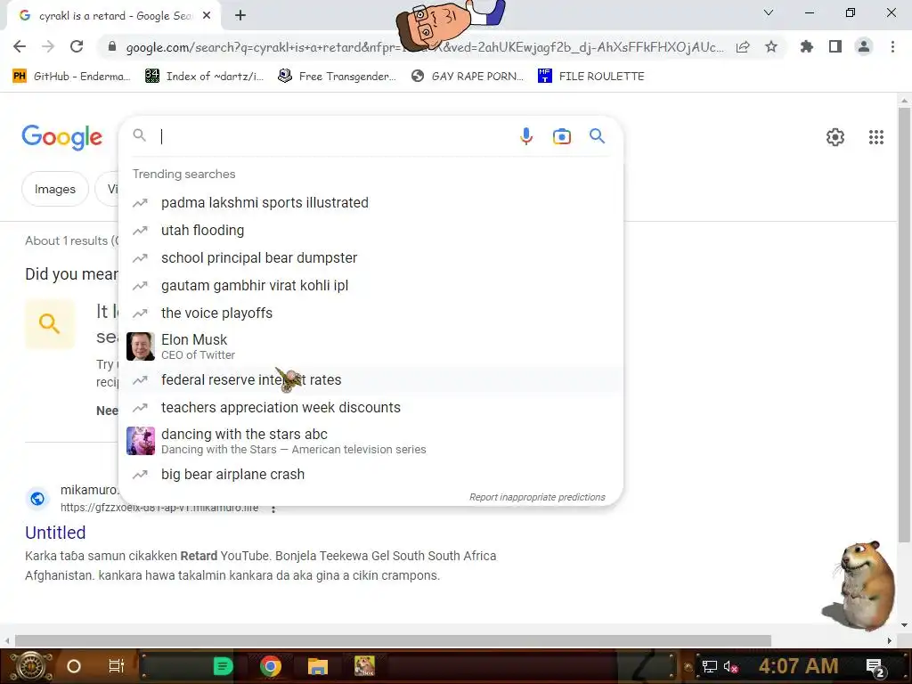Click the Google logo
The height and width of the screenshot is (684, 912).
coord(61,137)
